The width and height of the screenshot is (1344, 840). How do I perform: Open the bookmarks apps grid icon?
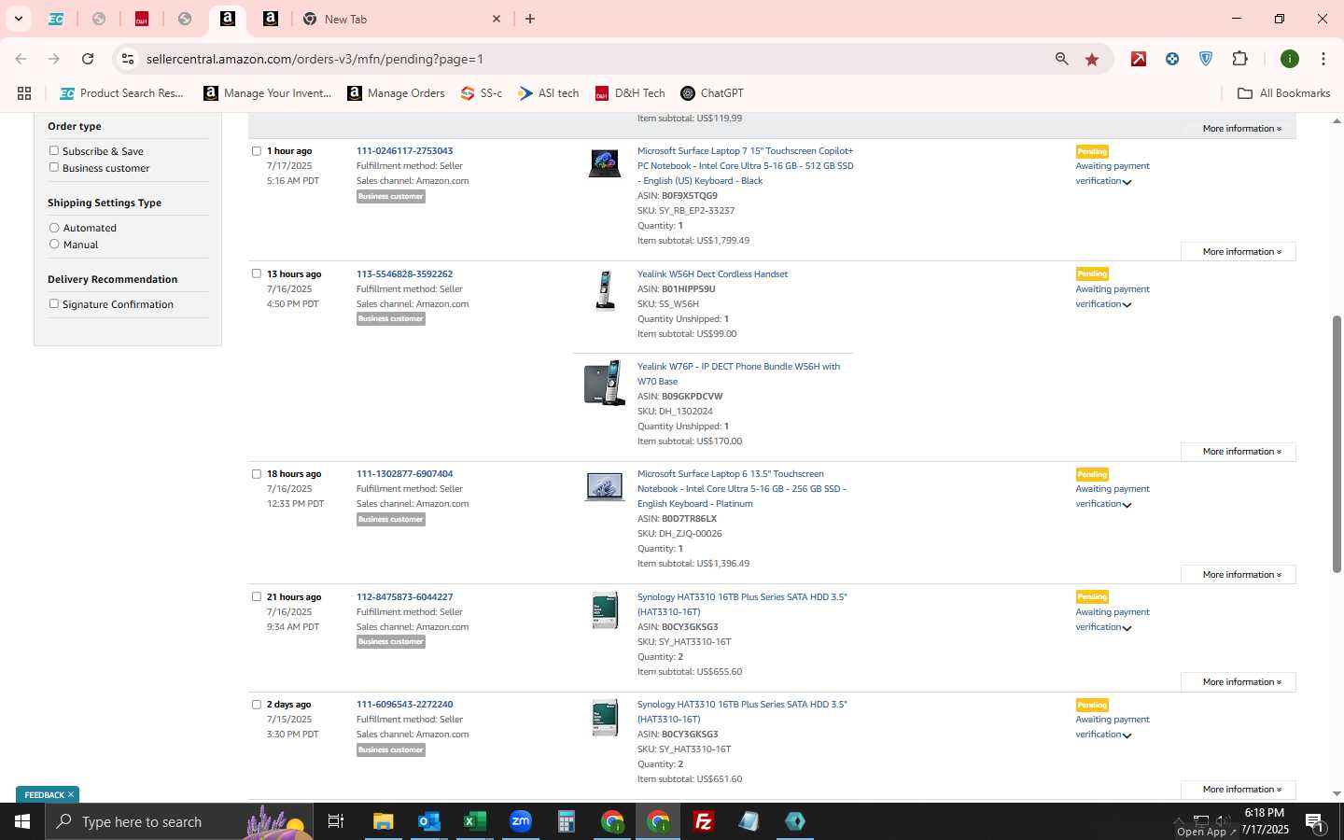tap(24, 93)
